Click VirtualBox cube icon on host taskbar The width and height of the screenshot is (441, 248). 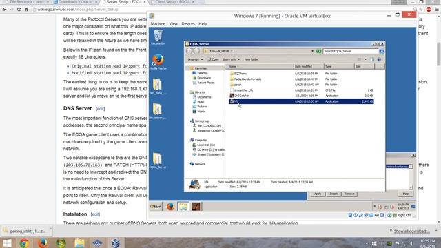click(115, 242)
